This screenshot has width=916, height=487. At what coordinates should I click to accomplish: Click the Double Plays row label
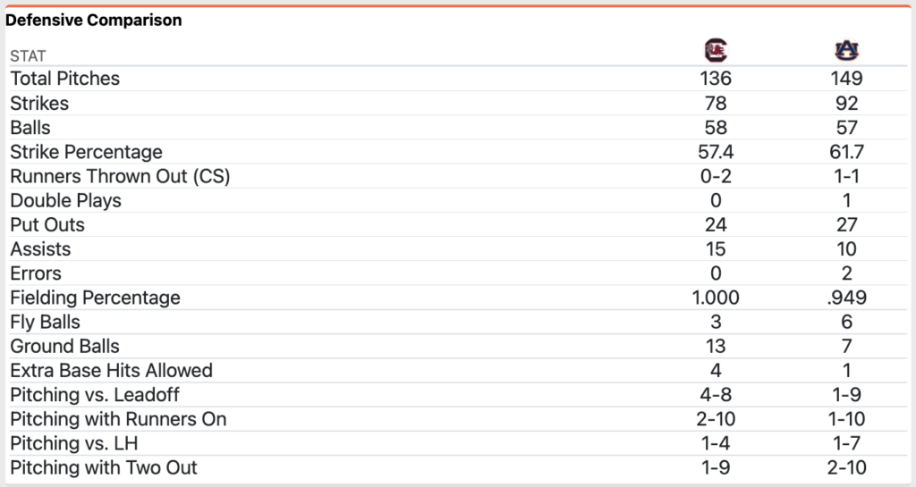(x=65, y=200)
